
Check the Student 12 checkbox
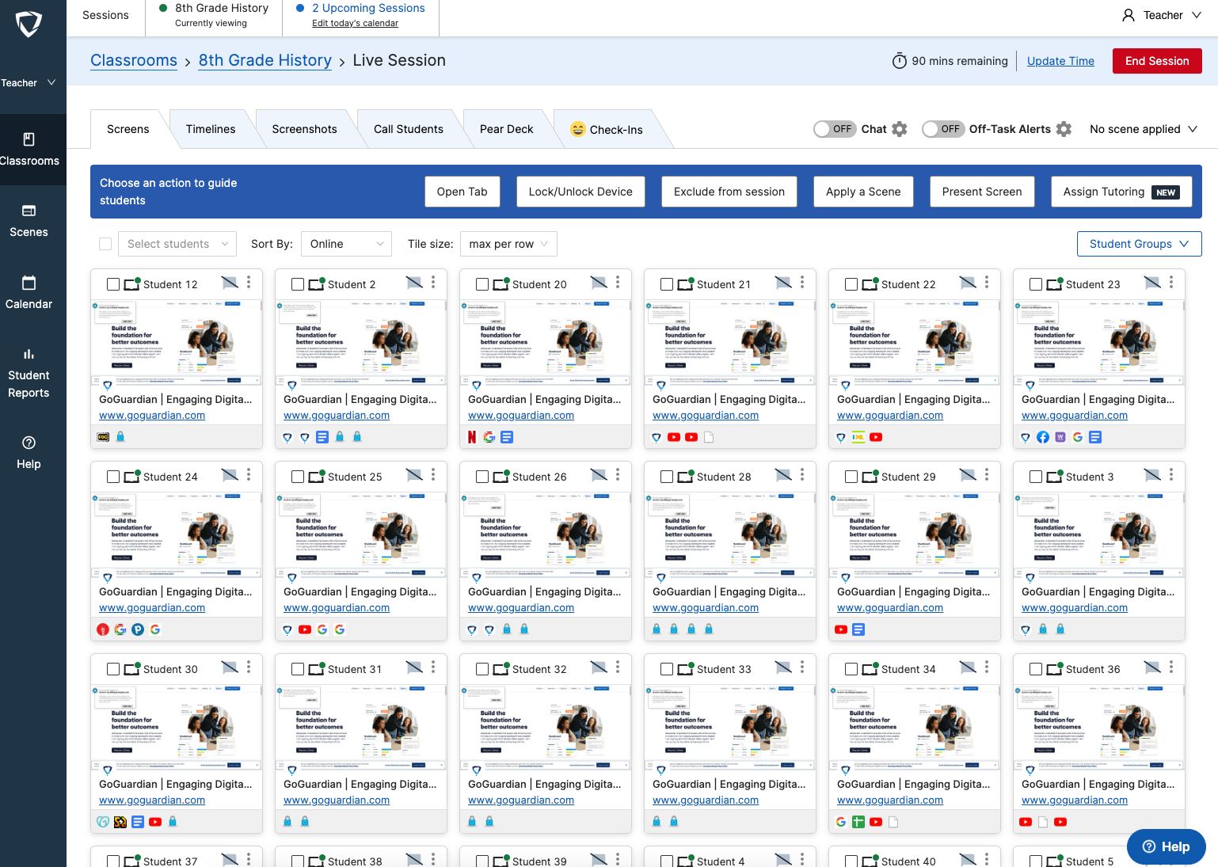tap(113, 284)
